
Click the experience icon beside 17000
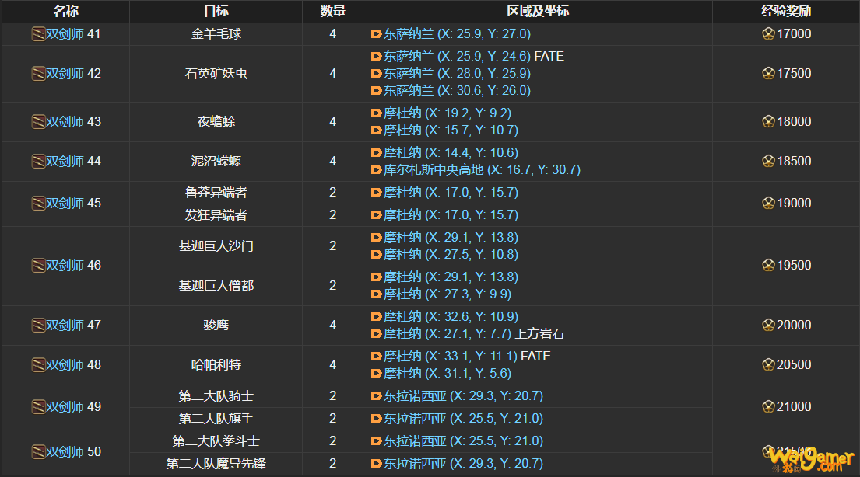point(768,34)
